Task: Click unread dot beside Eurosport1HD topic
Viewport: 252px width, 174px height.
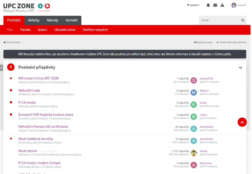Action: click(11, 114)
